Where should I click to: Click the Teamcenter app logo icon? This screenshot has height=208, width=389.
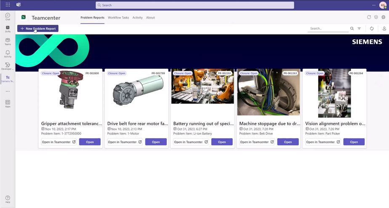[x=24, y=17]
